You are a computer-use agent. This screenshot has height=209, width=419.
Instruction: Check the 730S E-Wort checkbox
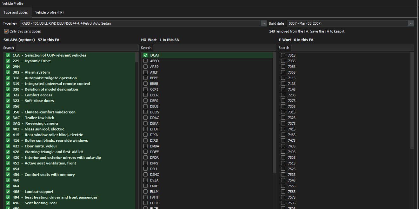[x=283, y=107]
